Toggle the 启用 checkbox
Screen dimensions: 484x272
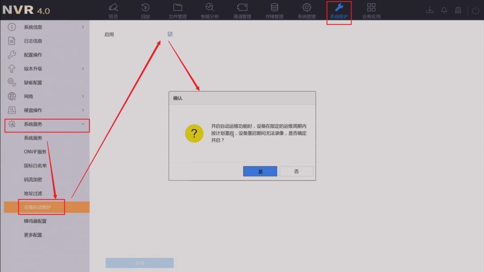(170, 34)
